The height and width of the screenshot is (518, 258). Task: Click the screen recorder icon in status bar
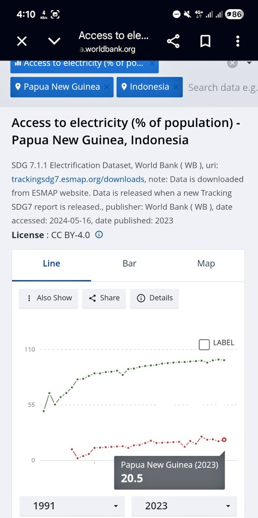(x=55, y=14)
